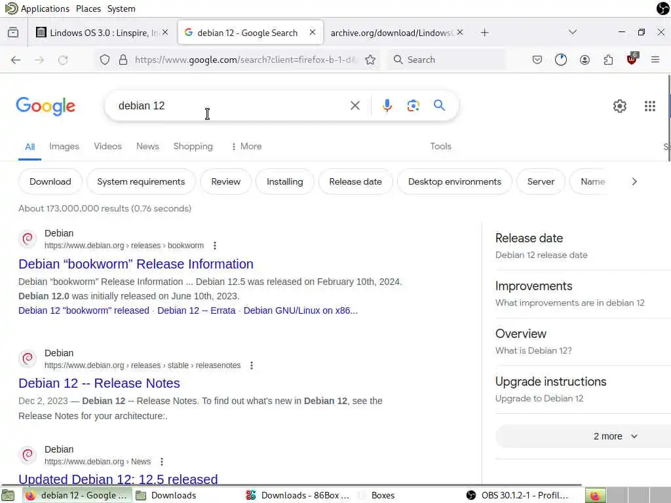Click the Firefox View icon in the tab bar
This screenshot has height=503, width=671.
[13, 33]
